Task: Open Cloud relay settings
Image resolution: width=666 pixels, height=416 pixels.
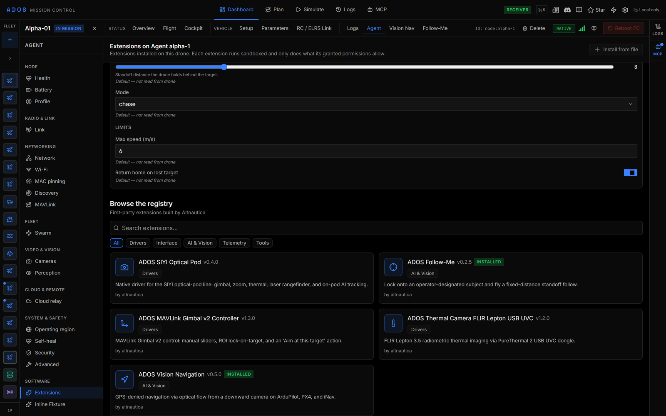Action: pyautogui.click(x=61, y=301)
